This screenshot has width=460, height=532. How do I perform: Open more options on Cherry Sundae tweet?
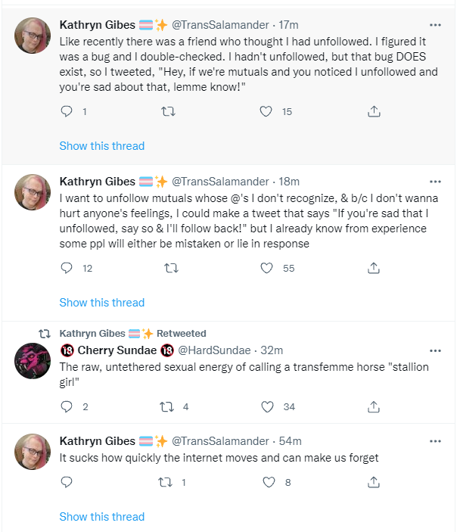435,351
